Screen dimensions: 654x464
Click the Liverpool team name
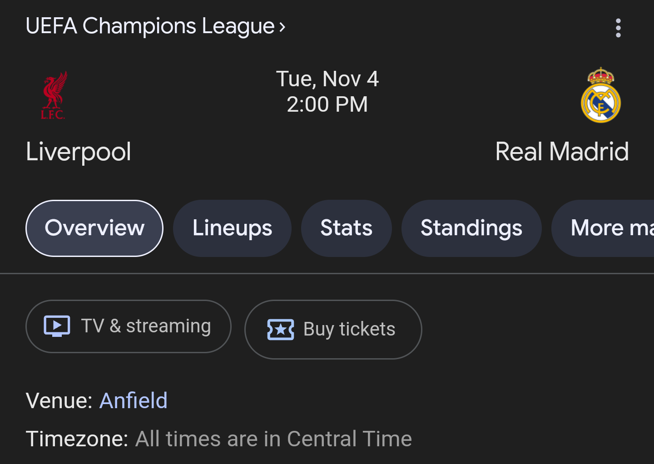(x=78, y=152)
